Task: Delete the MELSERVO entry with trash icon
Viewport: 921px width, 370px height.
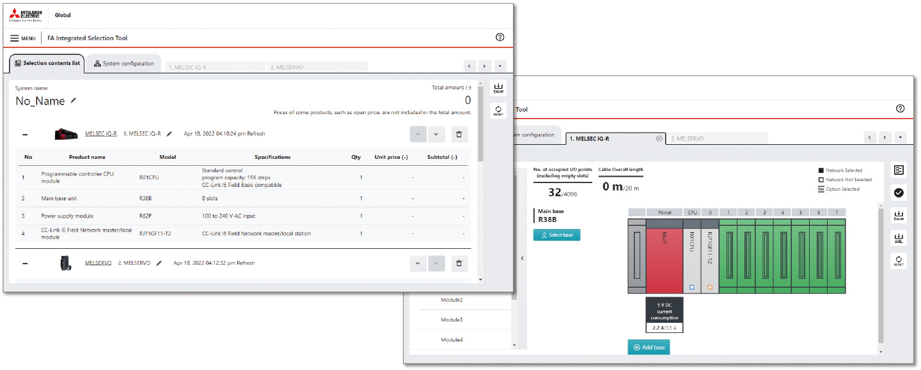Action: (x=458, y=263)
